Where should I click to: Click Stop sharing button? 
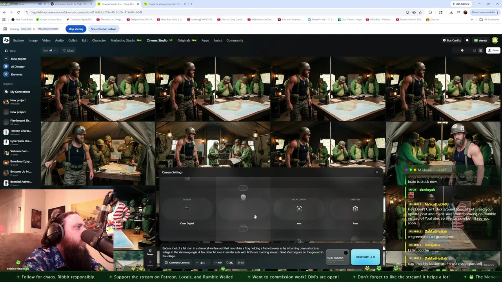76,29
